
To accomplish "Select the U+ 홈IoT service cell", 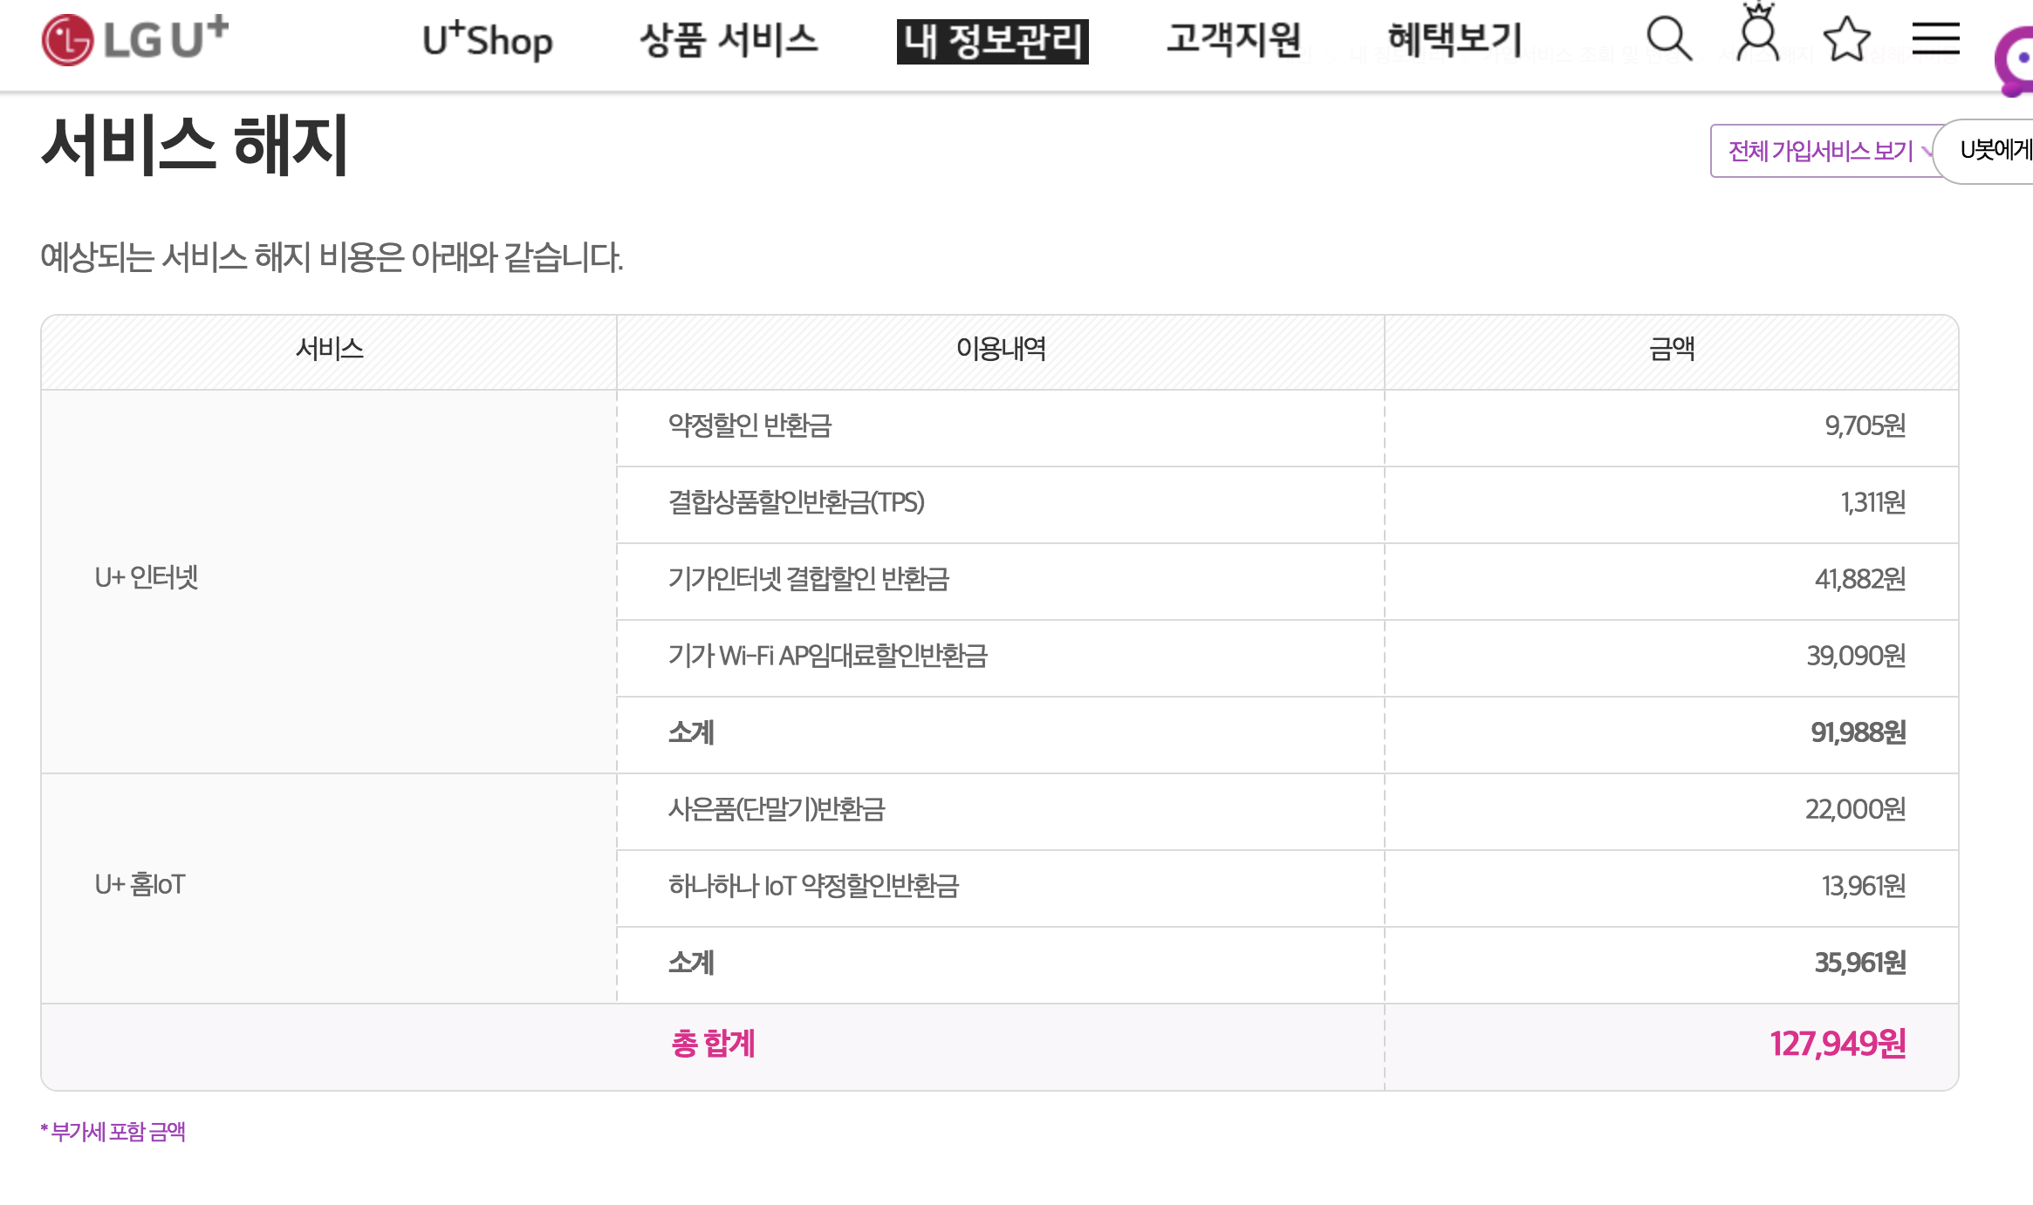I will [x=140, y=885].
